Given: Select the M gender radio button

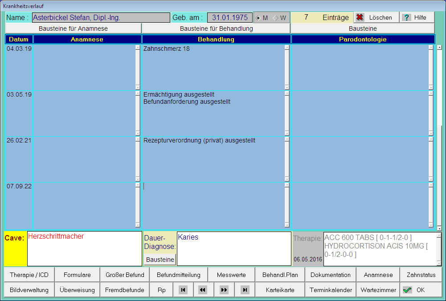Looking at the screenshot, I should (x=259, y=18).
